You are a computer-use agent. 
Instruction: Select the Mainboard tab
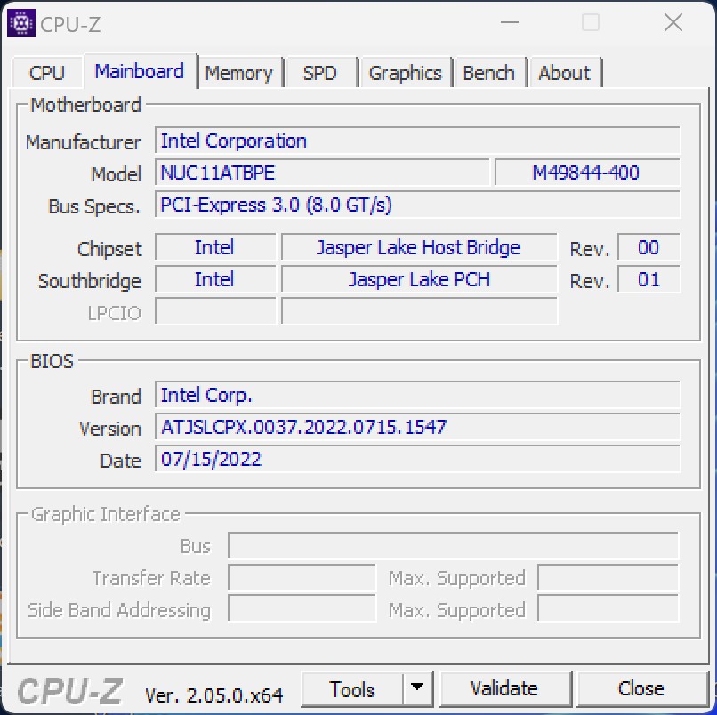pyautogui.click(x=140, y=71)
